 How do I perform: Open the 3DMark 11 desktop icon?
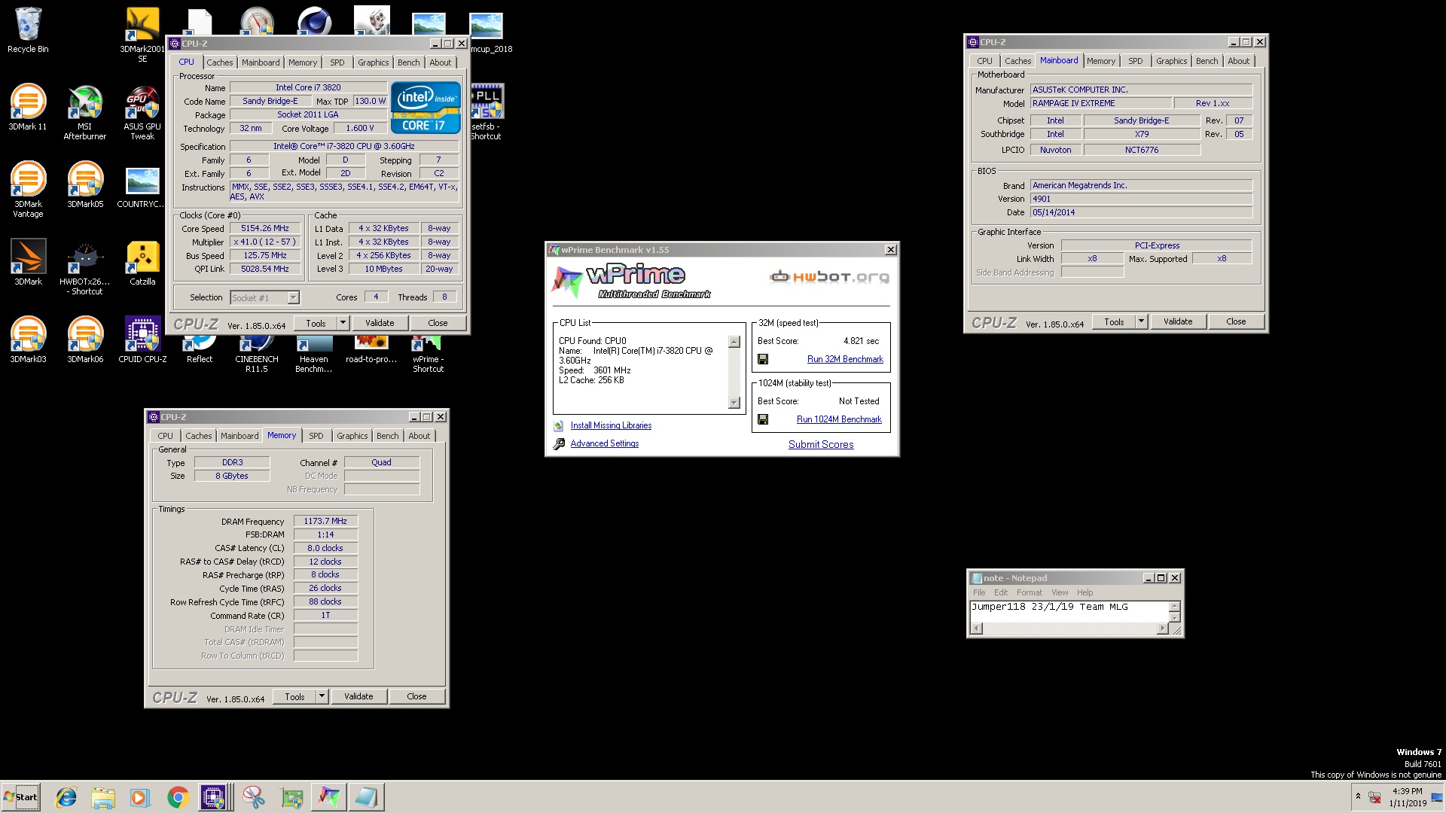point(28,107)
